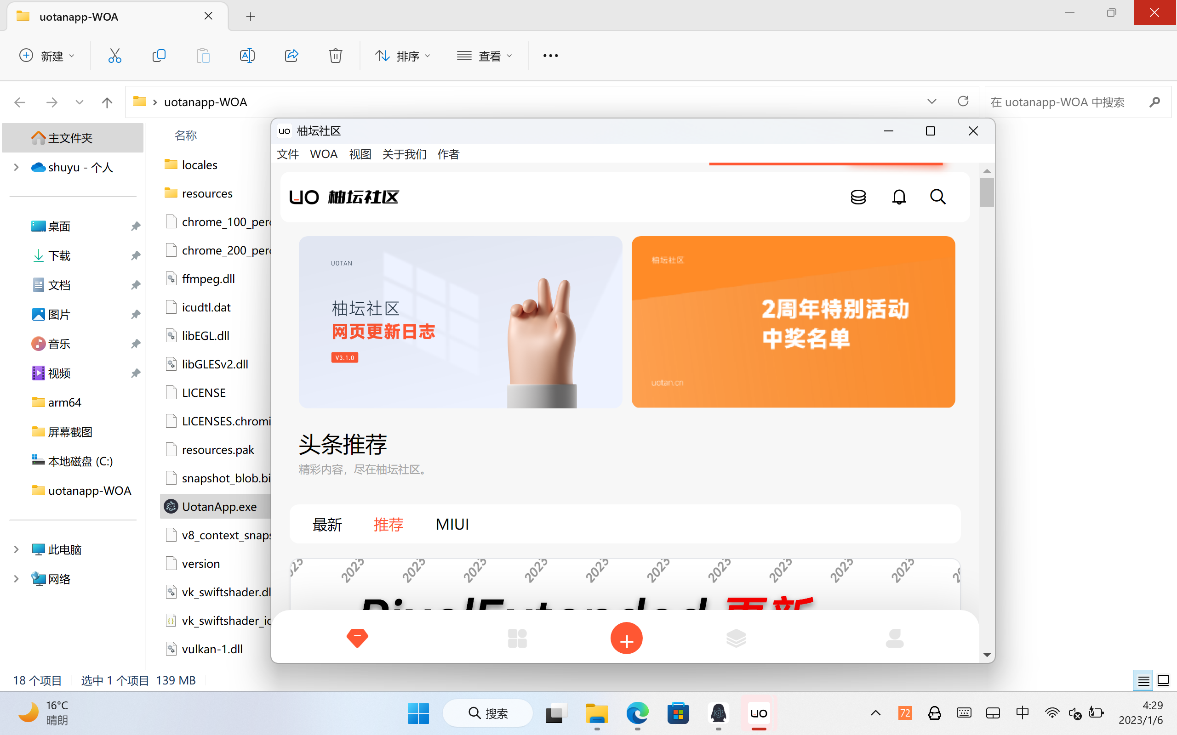Switch to the 最新 tab
This screenshot has height=735, width=1177.
[x=327, y=524]
